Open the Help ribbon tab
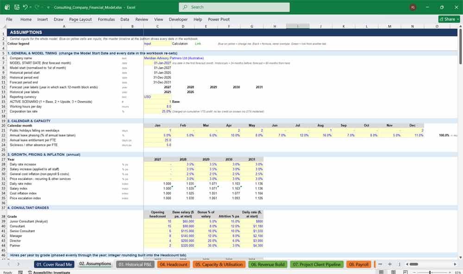Image resolution: width=463 pixels, height=274 pixels. 198,19
